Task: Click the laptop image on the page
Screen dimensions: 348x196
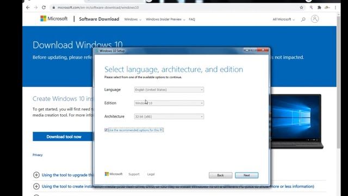Action: click(296, 121)
